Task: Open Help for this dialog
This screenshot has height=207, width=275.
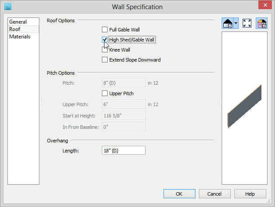Action: tap(250, 194)
